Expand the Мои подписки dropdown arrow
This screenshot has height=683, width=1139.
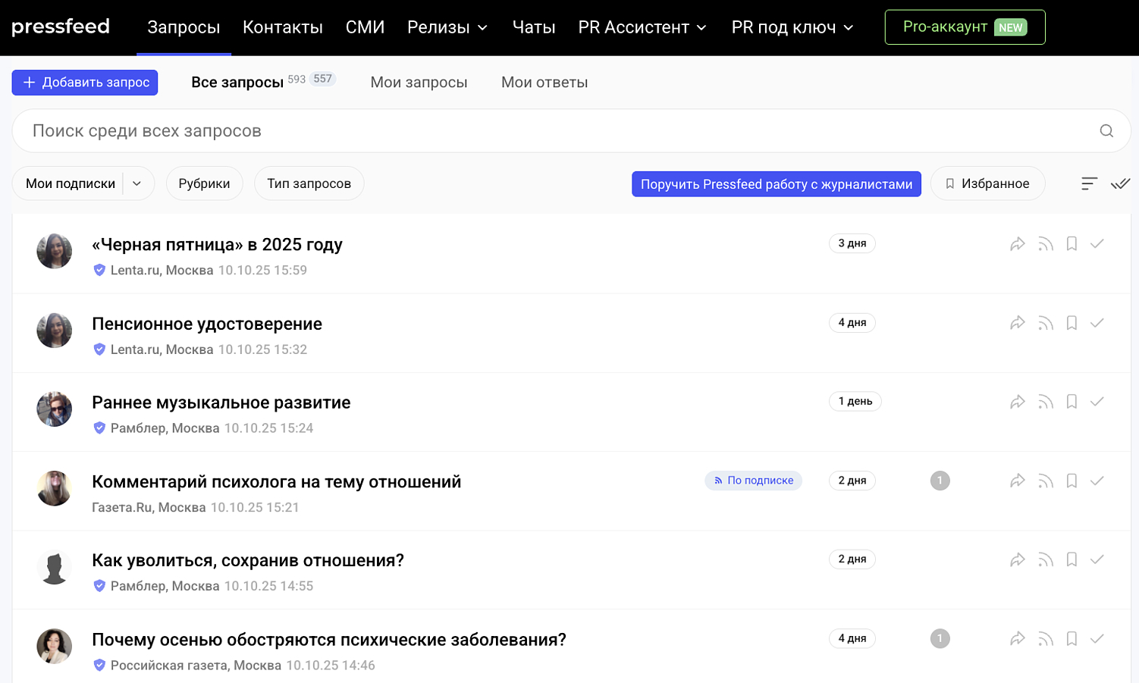point(136,183)
